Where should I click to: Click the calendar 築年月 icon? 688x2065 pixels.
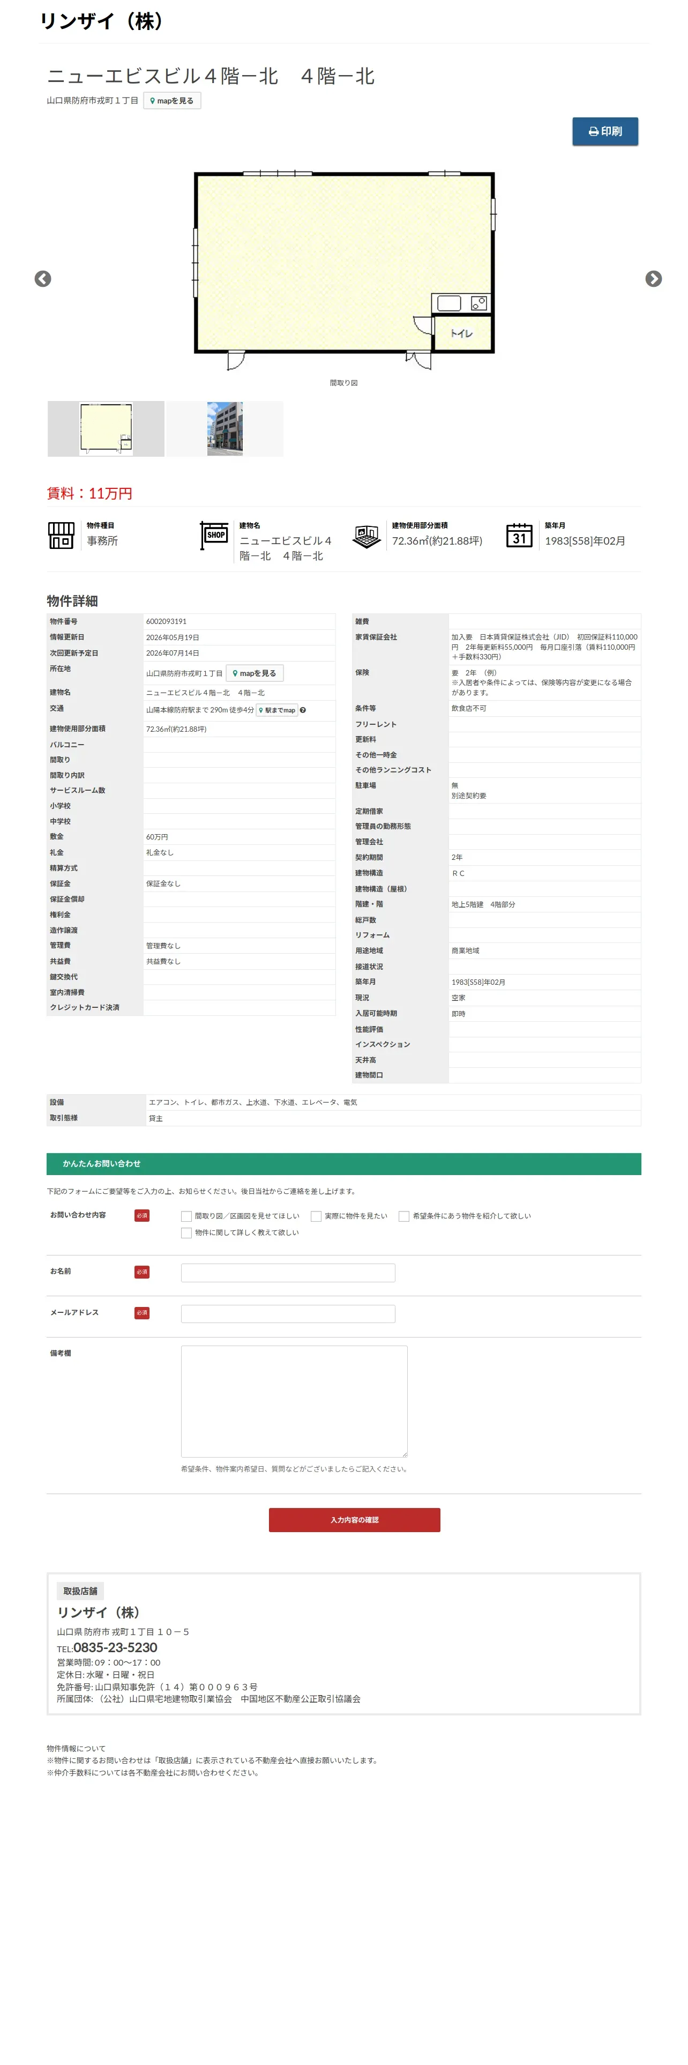pyautogui.click(x=519, y=536)
